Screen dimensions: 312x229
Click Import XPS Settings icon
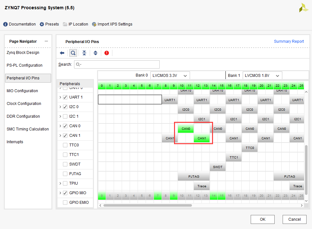(94, 24)
